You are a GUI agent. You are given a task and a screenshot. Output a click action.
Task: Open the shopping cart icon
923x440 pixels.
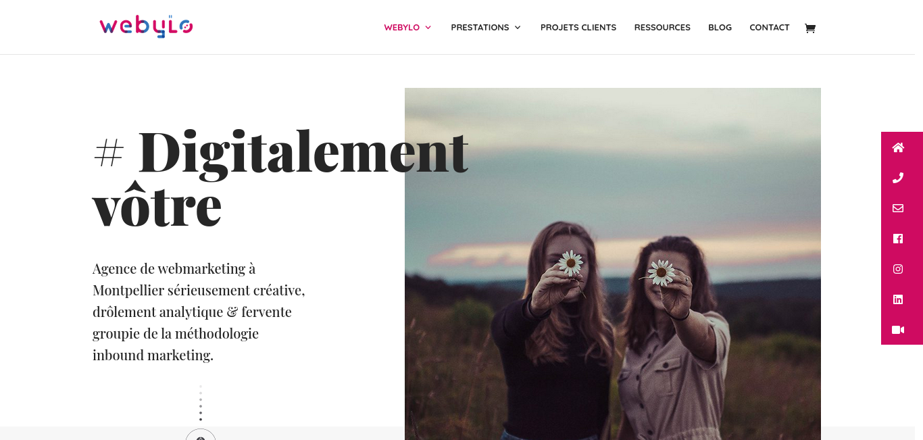point(809,28)
